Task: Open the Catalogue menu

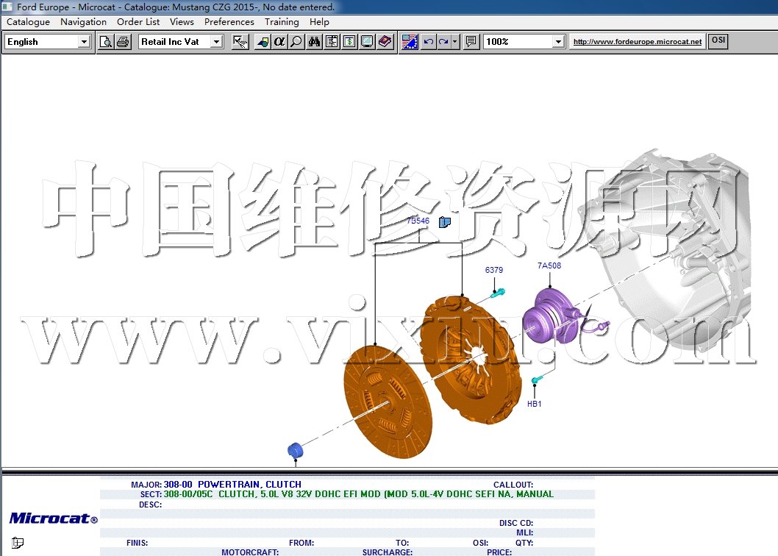Action: tap(28, 22)
